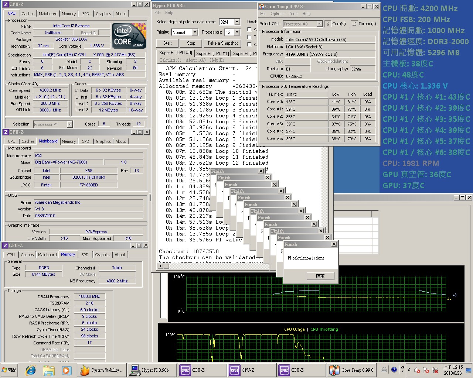
Task: Open the pi digits dropdown showing 32M
Action: (x=237, y=22)
